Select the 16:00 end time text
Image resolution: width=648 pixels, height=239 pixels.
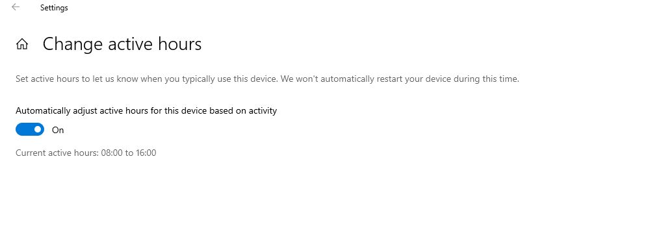point(146,153)
